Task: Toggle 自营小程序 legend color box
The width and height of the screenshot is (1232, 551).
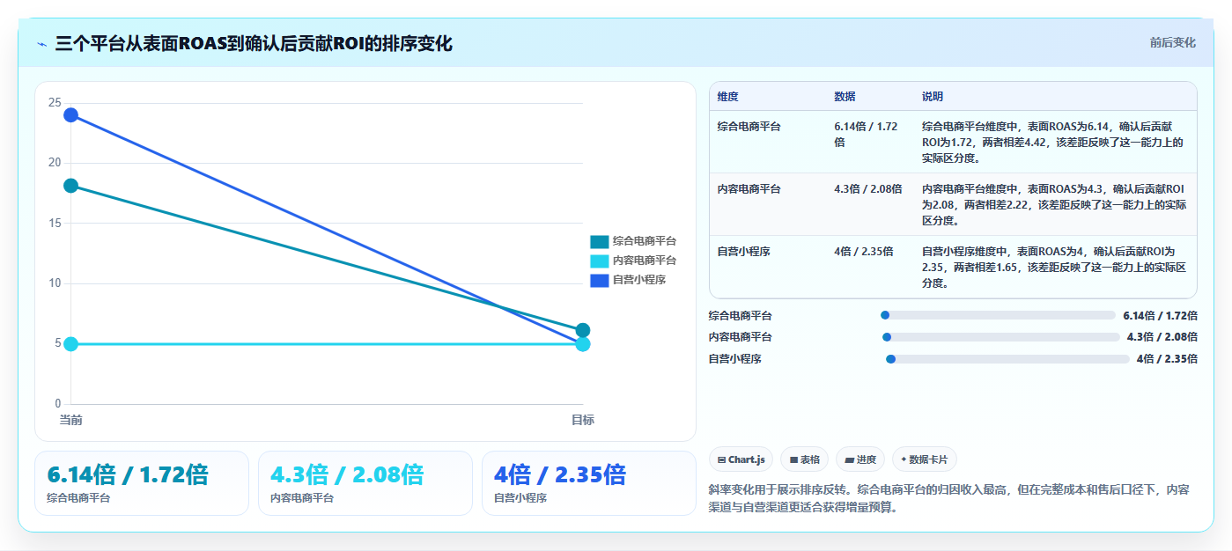Action: point(599,280)
